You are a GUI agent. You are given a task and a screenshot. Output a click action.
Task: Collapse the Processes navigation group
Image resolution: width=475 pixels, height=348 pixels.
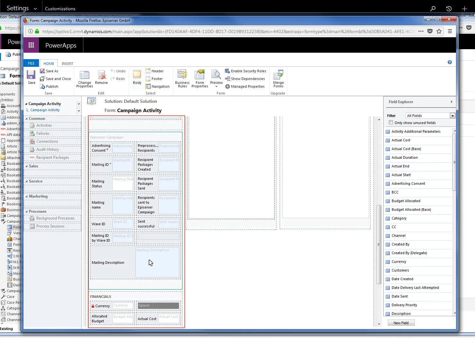(27, 211)
